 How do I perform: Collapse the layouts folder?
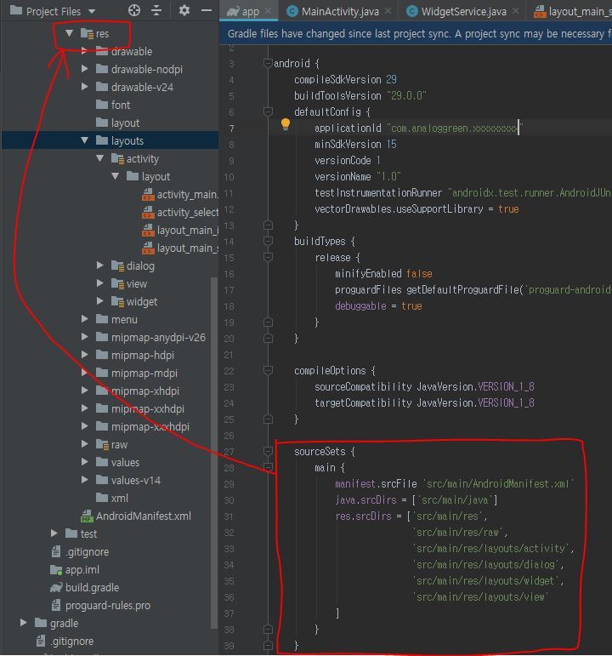point(84,140)
